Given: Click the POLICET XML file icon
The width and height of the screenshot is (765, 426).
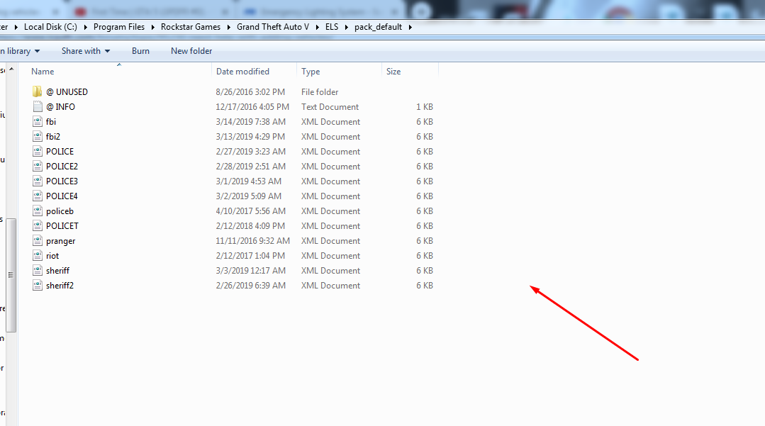Looking at the screenshot, I should pyautogui.click(x=38, y=226).
